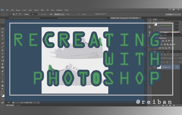Open the Layer menu
The height and width of the screenshot is (115, 182).
(x=24, y=10)
